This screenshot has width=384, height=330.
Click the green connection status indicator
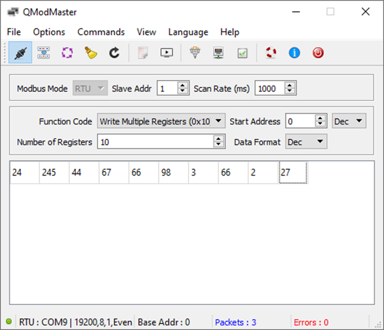(x=9, y=321)
